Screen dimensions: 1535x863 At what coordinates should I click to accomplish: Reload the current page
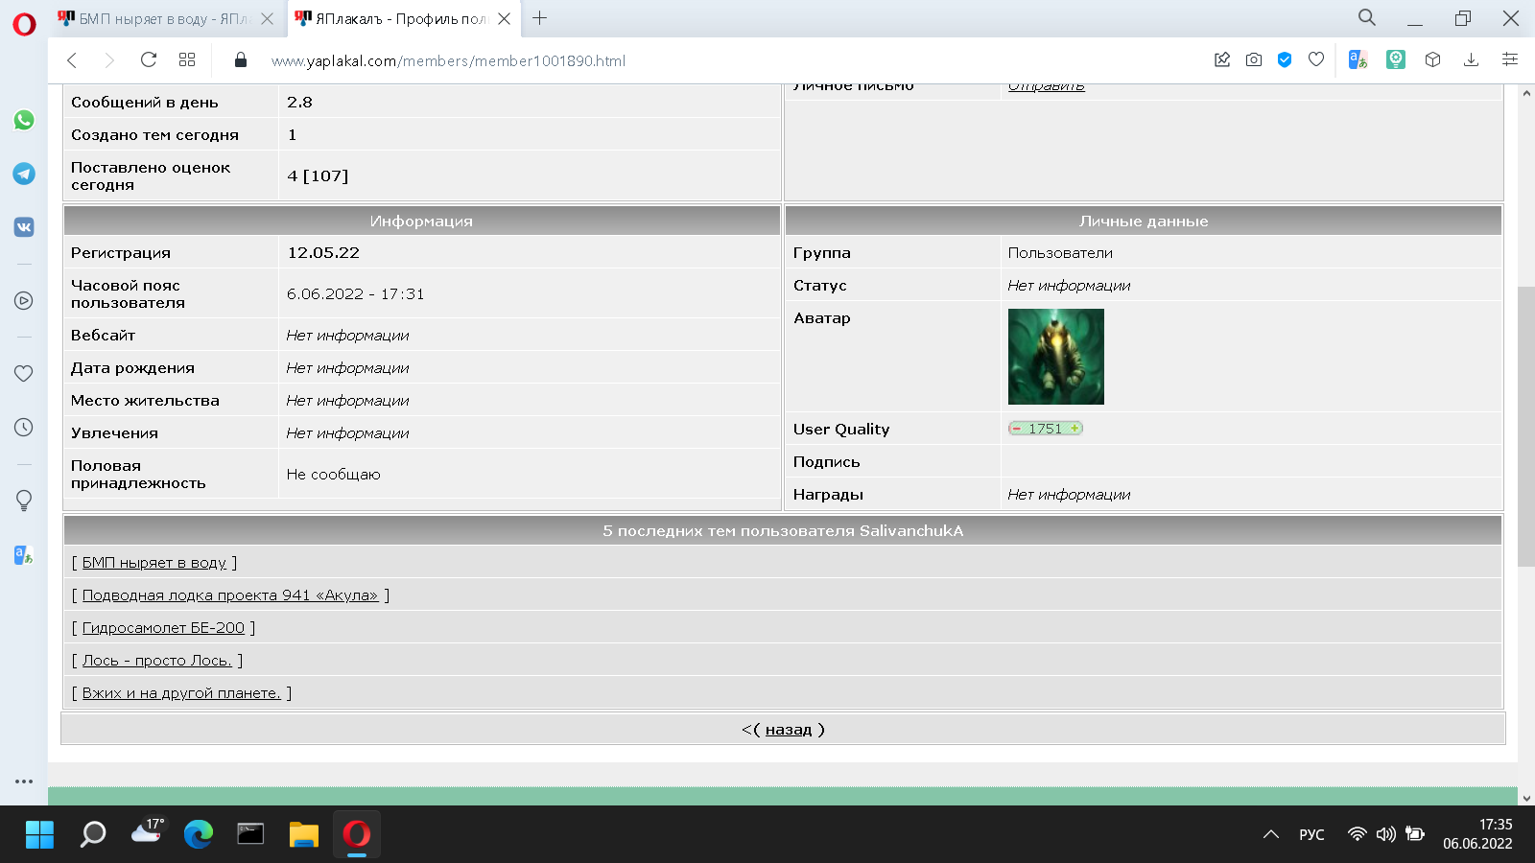click(x=149, y=60)
